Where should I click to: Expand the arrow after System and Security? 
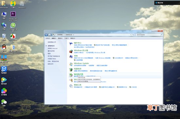pos(73,35)
